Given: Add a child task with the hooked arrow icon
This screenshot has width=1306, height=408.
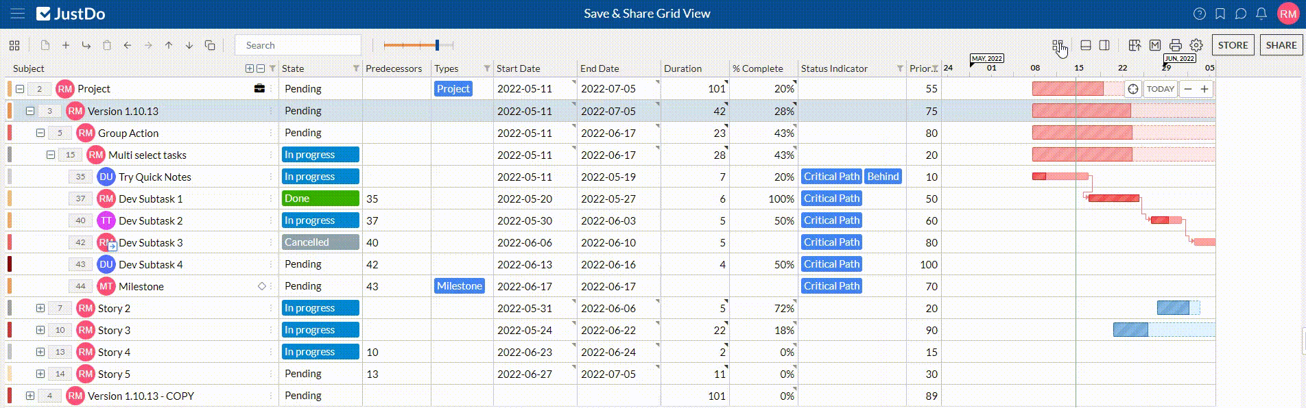Looking at the screenshot, I should (x=86, y=45).
